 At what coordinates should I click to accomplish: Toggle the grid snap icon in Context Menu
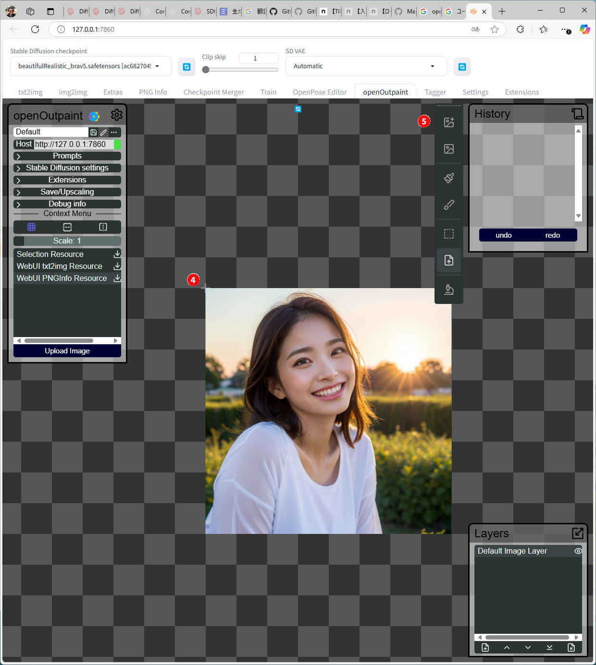tap(32, 227)
